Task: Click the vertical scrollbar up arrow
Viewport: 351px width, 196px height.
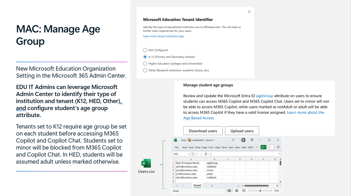Action: pyautogui.click(x=280, y=159)
